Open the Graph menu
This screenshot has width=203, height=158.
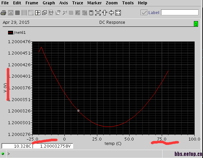[49, 3]
